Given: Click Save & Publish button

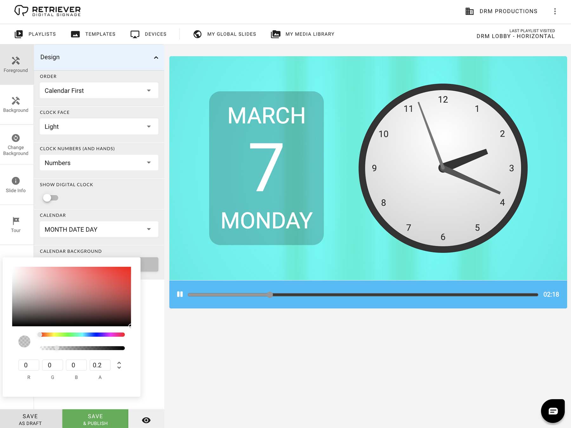Looking at the screenshot, I should pyautogui.click(x=95, y=419).
